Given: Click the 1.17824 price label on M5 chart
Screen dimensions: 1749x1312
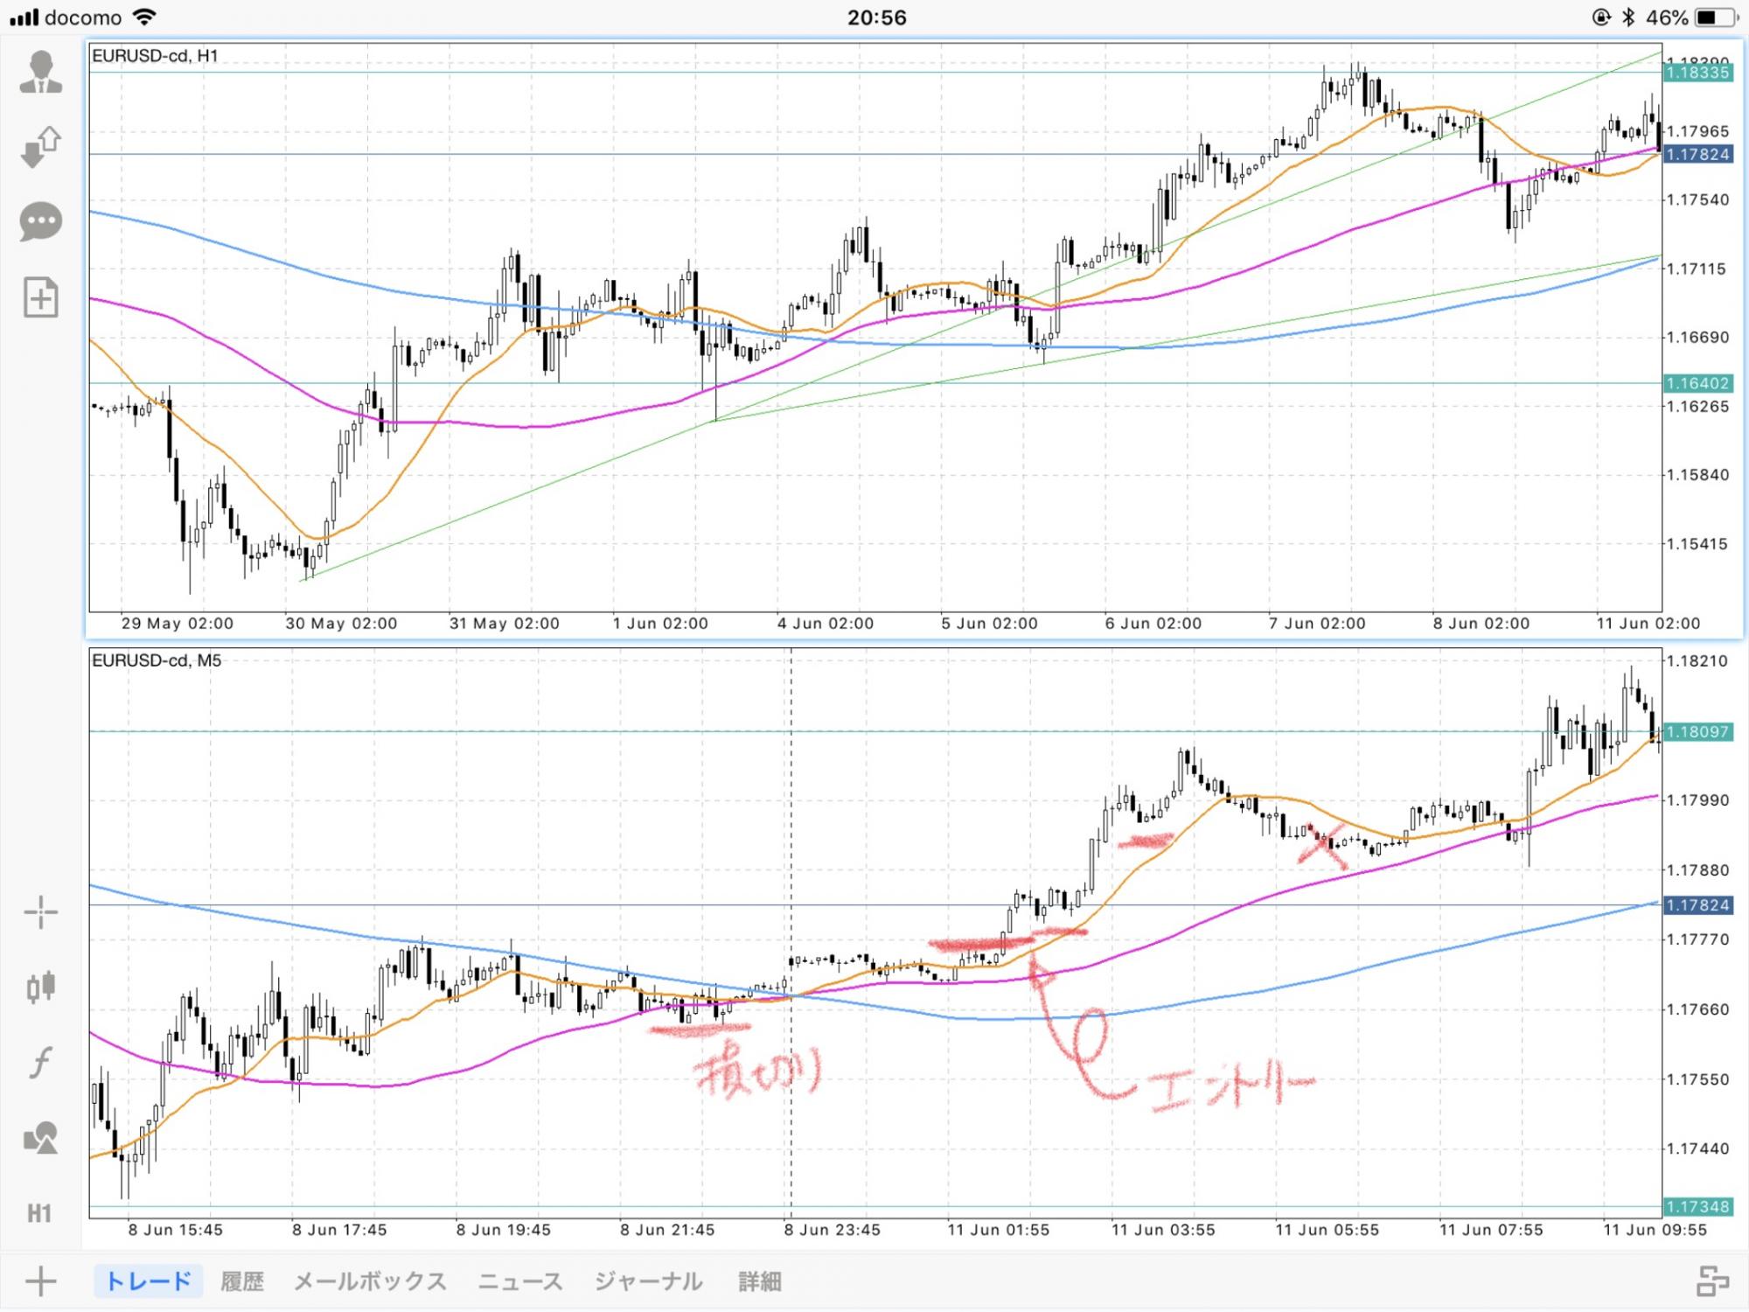Looking at the screenshot, I should pos(1697,905).
